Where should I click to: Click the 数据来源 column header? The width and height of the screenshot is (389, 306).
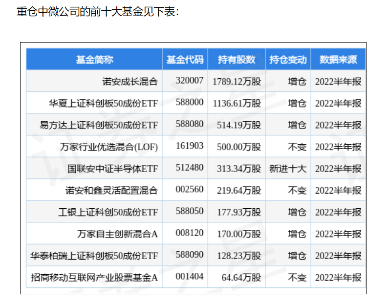(x=338, y=60)
